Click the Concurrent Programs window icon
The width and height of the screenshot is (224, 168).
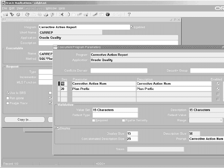click(4, 20)
